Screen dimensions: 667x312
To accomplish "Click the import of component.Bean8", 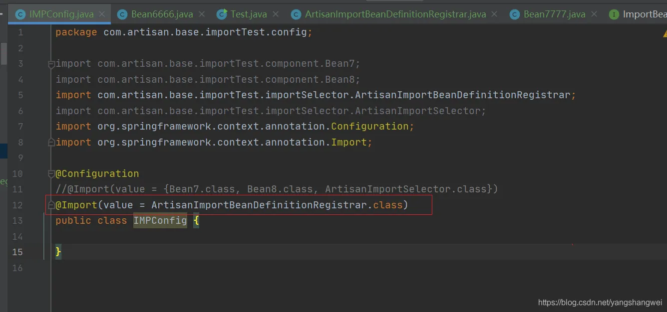I will (208, 80).
